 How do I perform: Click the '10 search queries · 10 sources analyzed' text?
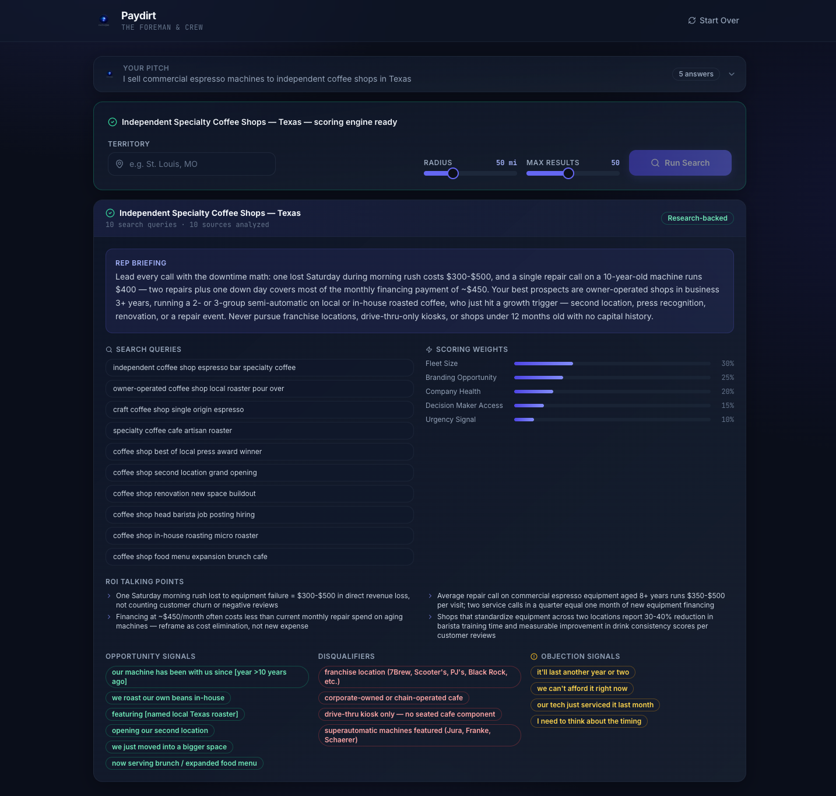pos(187,225)
